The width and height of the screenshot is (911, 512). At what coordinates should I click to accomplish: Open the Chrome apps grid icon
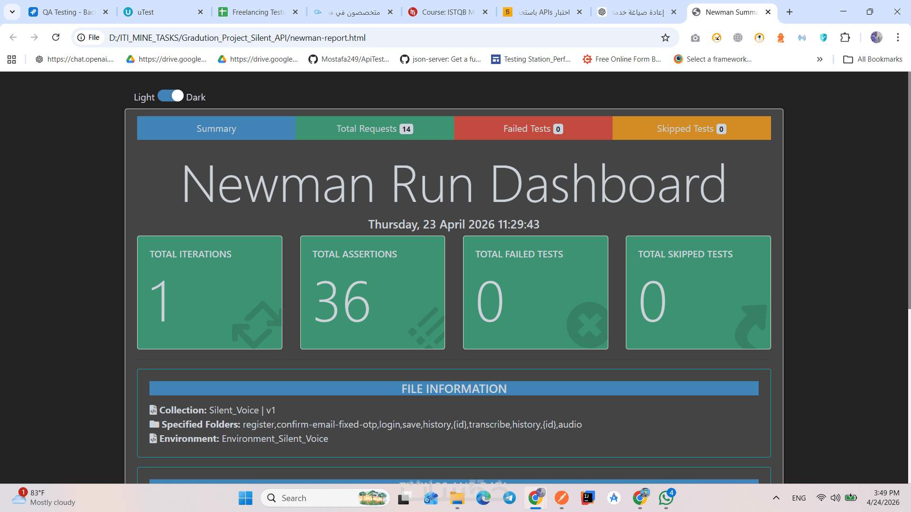(x=12, y=59)
